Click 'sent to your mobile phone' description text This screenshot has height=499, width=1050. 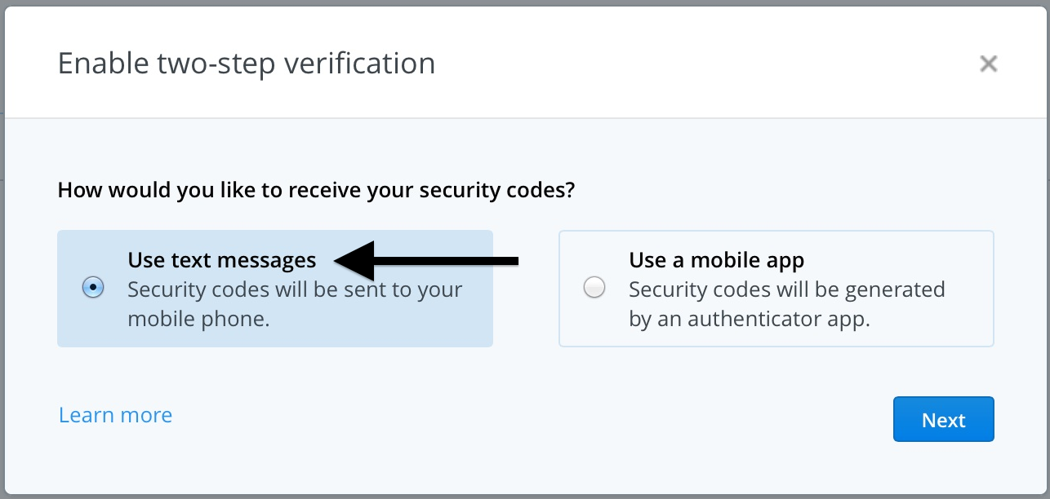coord(295,303)
